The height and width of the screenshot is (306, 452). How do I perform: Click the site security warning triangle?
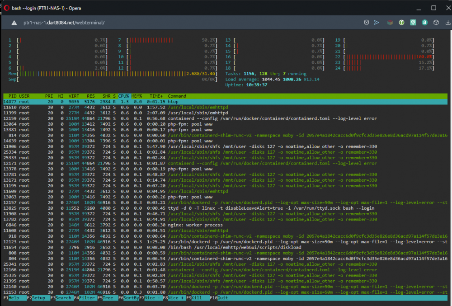[x=14, y=23]
